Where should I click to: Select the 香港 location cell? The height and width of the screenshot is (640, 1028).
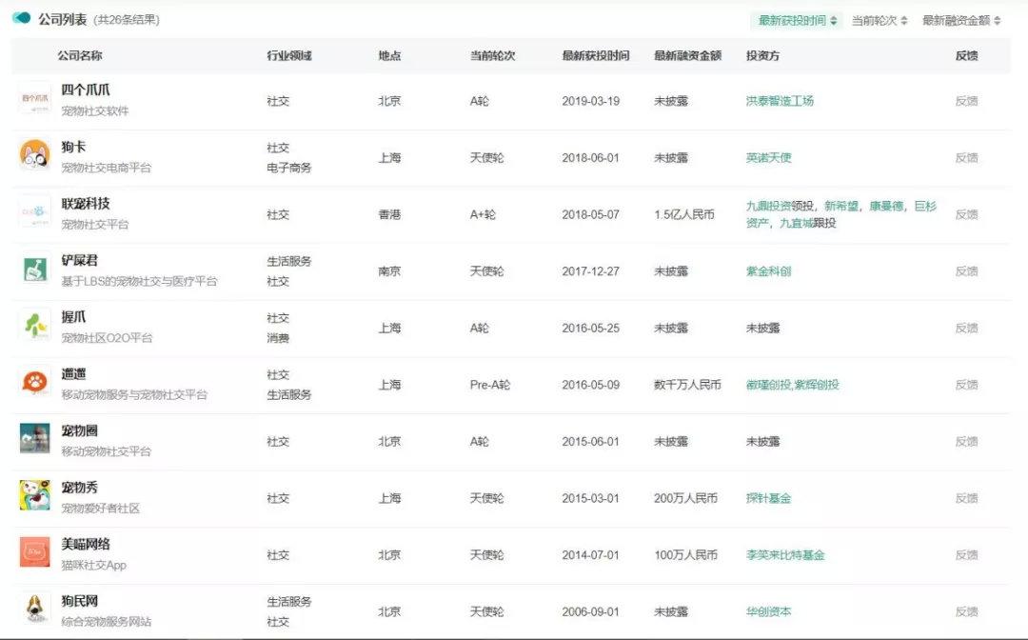(x=389, y=214)
